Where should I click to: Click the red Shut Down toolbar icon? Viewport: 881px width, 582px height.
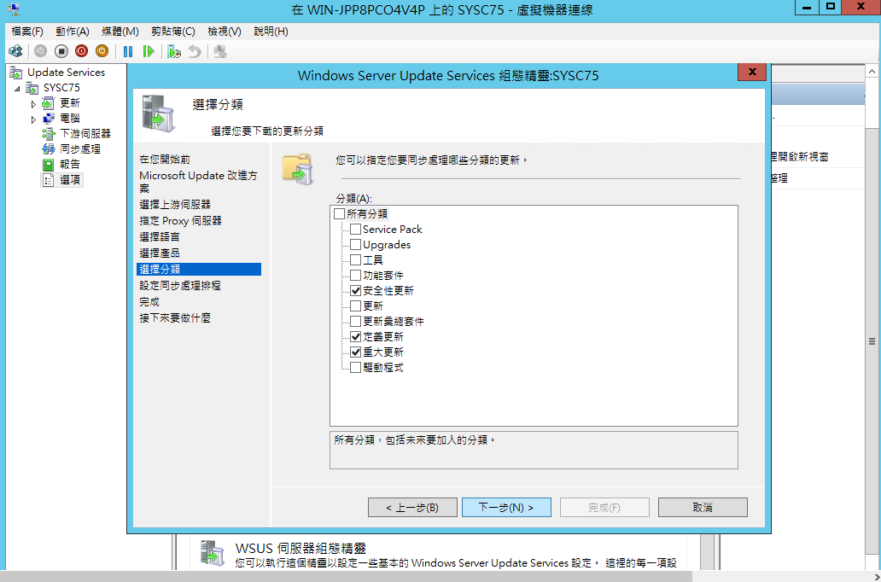coord(81,52)
